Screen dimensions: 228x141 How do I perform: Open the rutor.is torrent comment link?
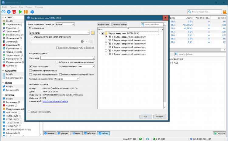point(55,101)
